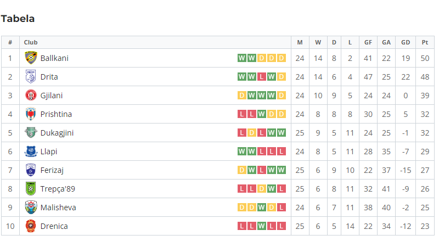The width and height of the screenshot is (439, 241).
Task: Click the Club column header
Action: tap(31, 42)
